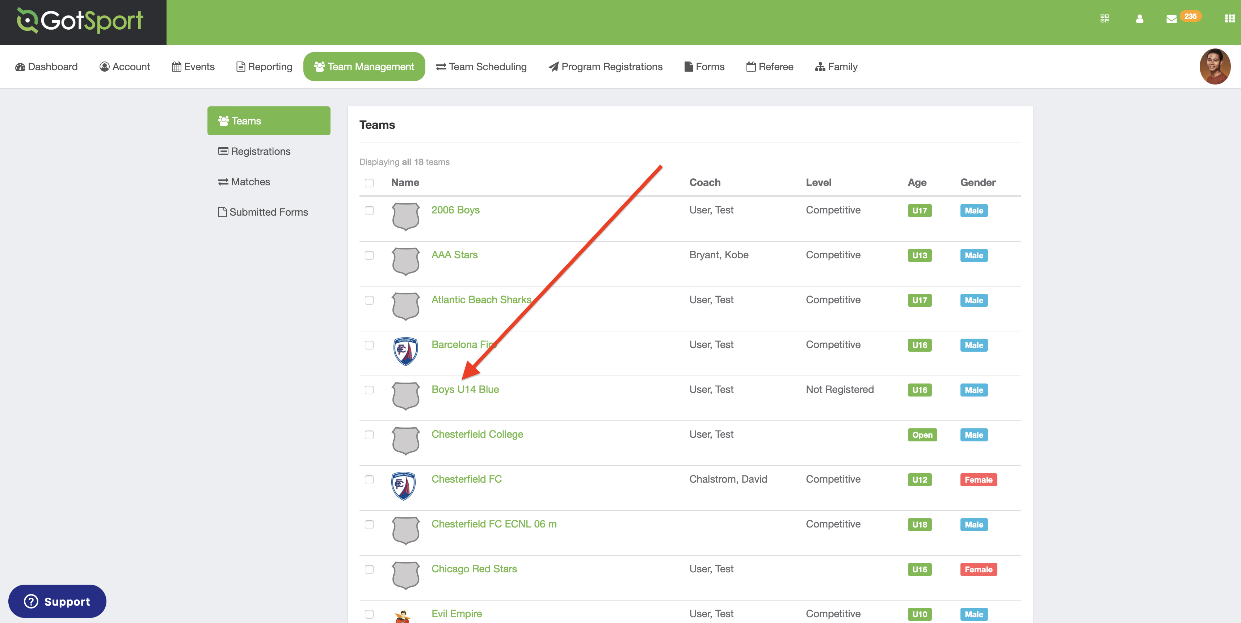Go to Program Registrations

point(606,67)
